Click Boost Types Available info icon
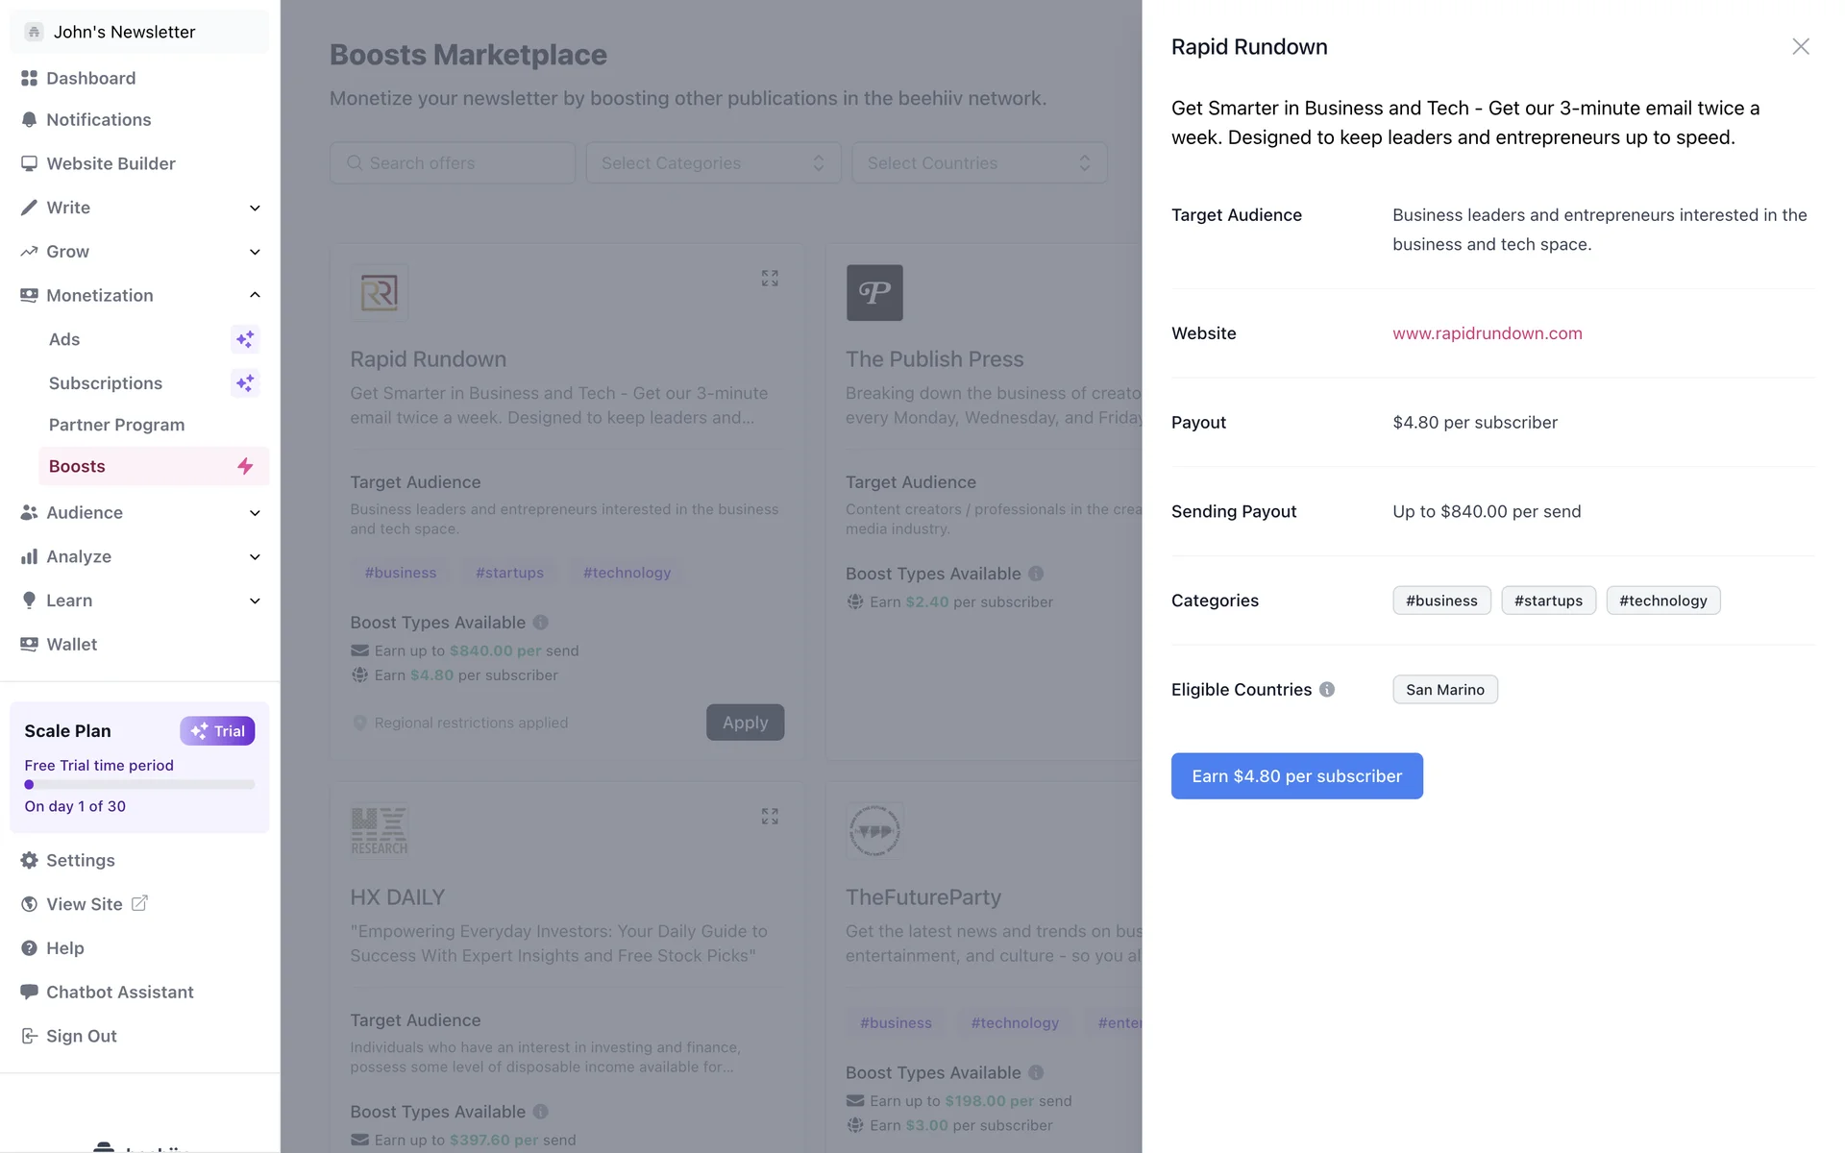The image size is (1845, 1153). (540, 623)
